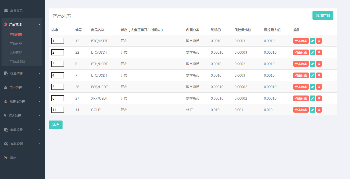Edit the BTC/USDT product with pencil icon
Viewport: 350px width, 179px height.
pyautogui.click(x=312, y=41)
